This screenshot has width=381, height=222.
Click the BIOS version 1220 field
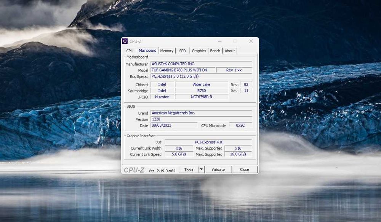click(201, 119)
